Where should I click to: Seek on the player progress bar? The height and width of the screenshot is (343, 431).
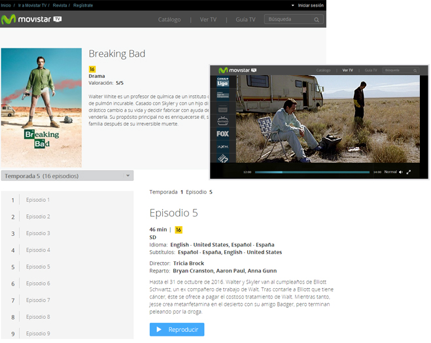pyautogui.click(x=312, y=172)
